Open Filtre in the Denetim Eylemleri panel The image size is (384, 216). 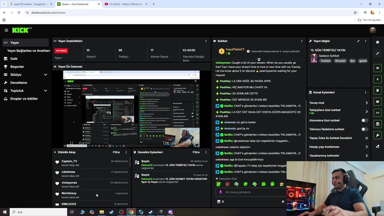tap(196, 152)
